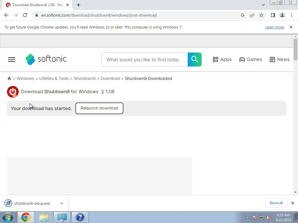This screenshot has height=223, width=298.
Task: Open Chrome profile avatar
Action: (282, 15)
